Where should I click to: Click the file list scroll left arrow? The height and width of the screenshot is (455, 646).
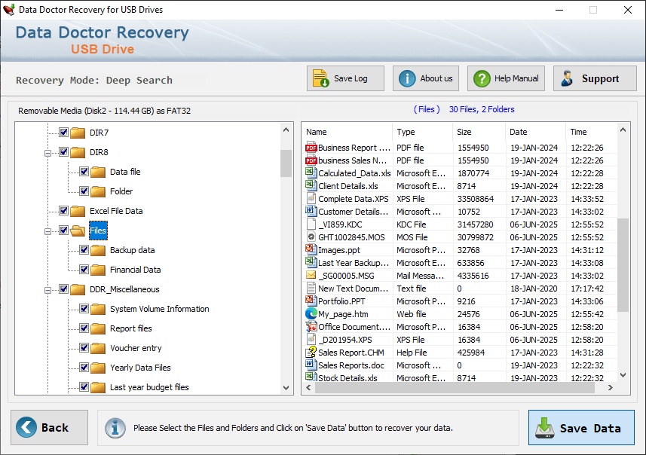308,387
